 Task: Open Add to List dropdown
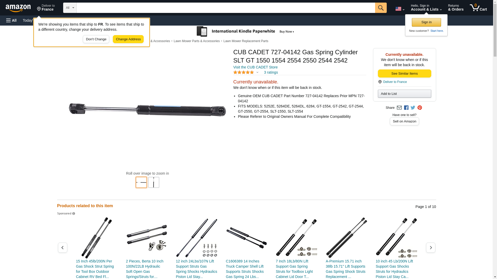pyautogui.click(x=404, y=94)
